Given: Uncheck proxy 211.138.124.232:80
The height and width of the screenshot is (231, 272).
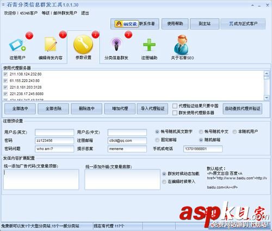Looking at the screenshot, I should coord(5,74).
